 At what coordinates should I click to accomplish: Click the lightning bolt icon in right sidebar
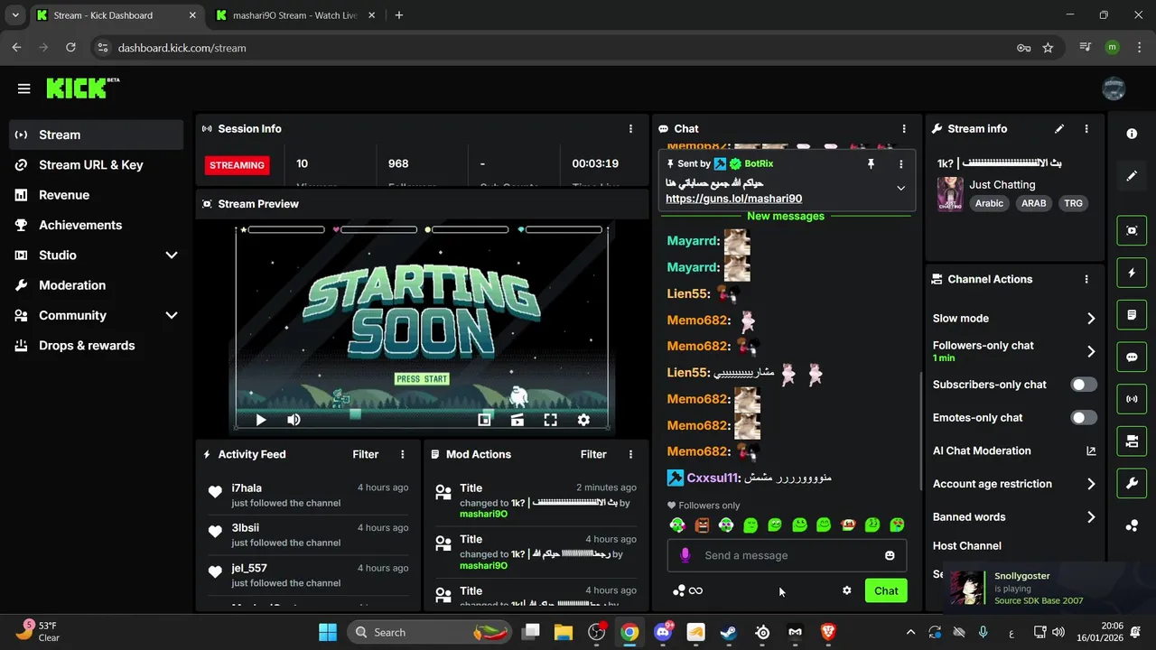tap(1132, 273)
